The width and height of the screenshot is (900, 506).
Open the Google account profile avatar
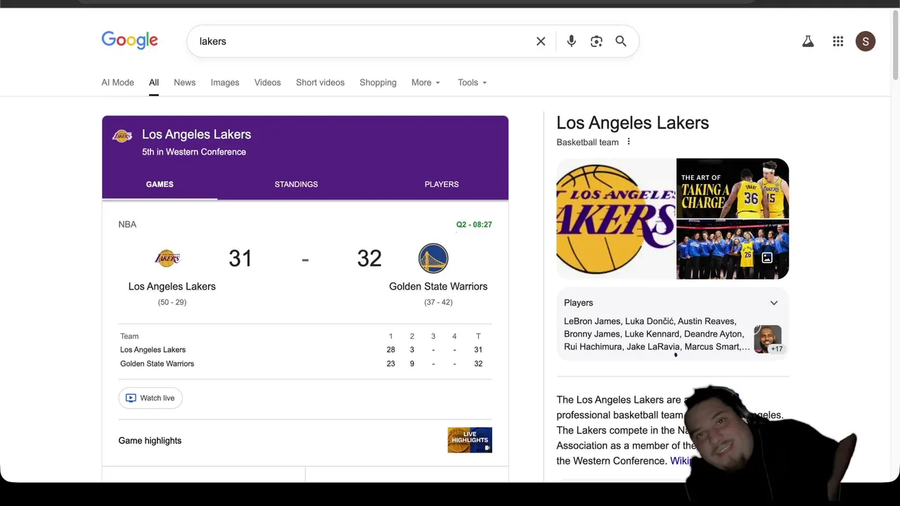coord(866,41)
